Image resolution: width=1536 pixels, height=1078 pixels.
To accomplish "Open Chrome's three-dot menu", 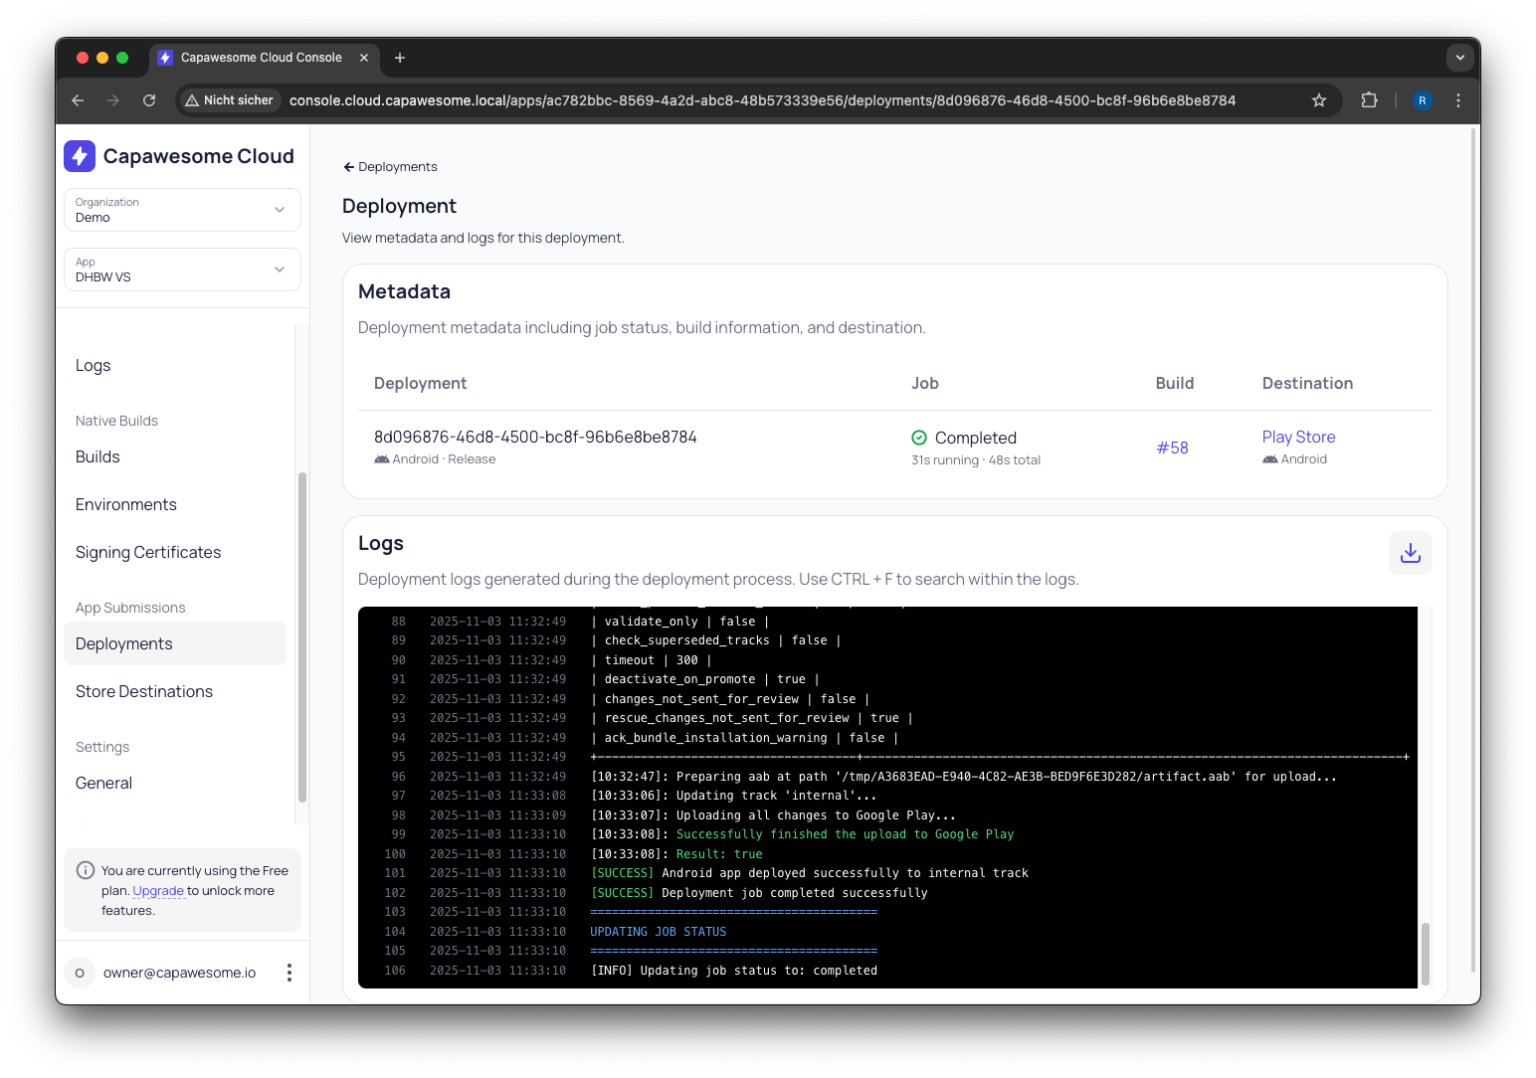I will tap(1458, 100).
